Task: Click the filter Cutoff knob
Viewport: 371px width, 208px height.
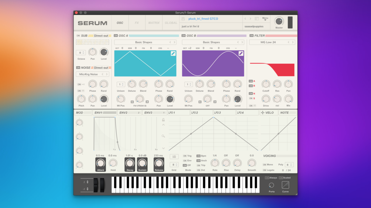Action: (266, 84)
